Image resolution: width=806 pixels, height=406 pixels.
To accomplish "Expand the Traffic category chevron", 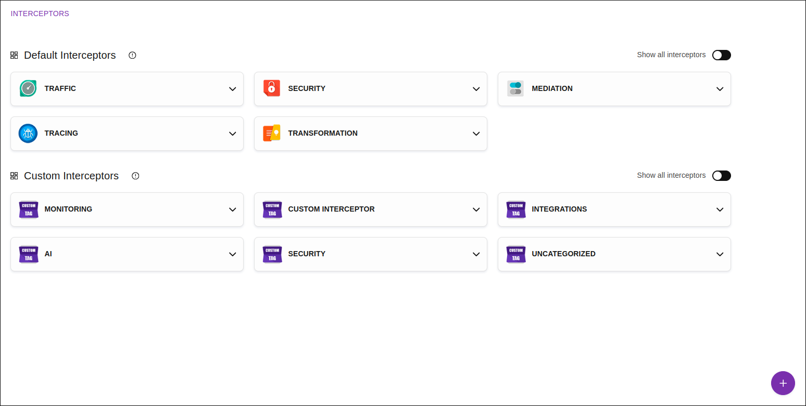I will click(232, 89).
